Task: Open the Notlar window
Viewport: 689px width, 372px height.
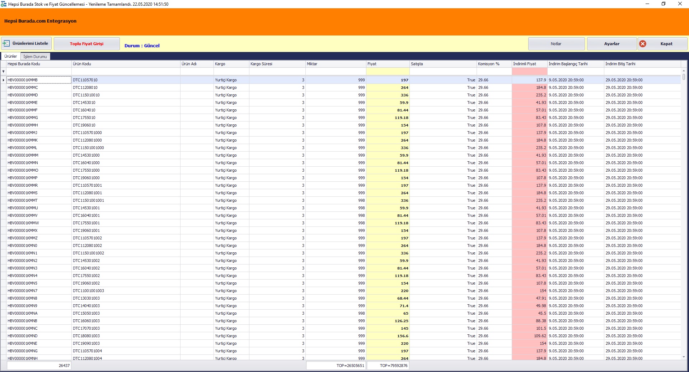Action: point(556,44)
